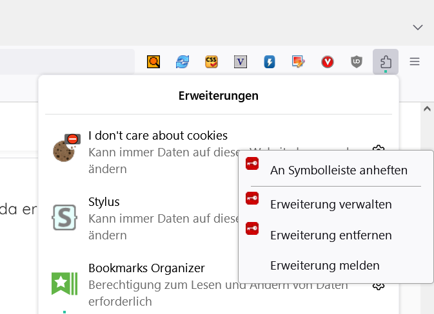Image resolution: width=434 pixels, height=314 pixels.
Task: Expand the tab list chevron
Action: (x=418, y=27)
